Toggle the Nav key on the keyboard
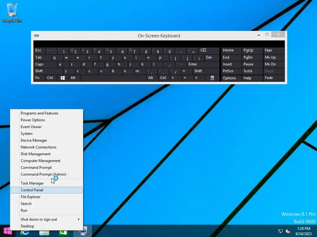This screenshot has height=237, width=317. point(274,50)
